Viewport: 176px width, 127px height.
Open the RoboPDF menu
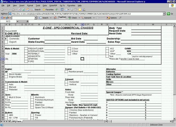(53, 6)
